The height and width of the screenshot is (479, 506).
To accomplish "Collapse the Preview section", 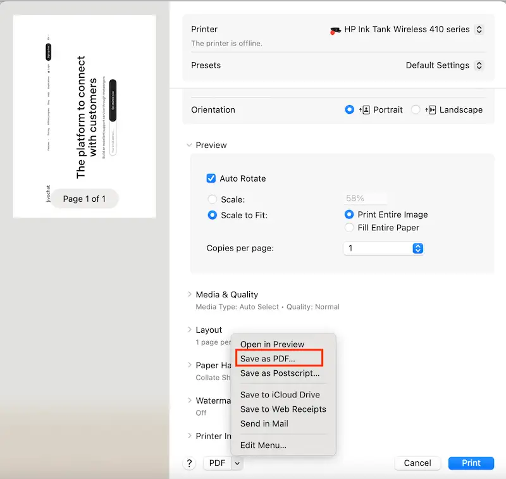I will tap(189, 145).
